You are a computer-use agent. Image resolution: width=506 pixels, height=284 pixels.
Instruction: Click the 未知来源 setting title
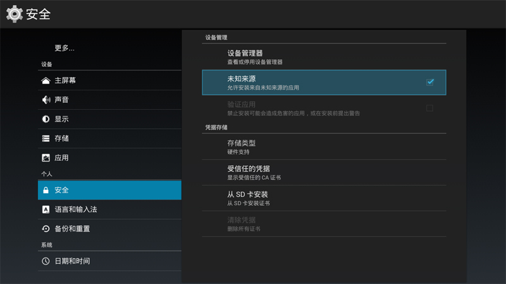pos(242,79)
